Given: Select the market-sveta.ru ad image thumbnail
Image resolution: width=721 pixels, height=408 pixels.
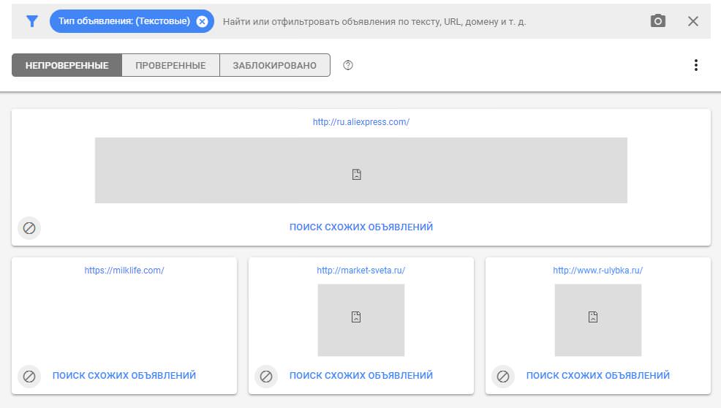Looking at the screenshot, I should click(x=360, y=320).
